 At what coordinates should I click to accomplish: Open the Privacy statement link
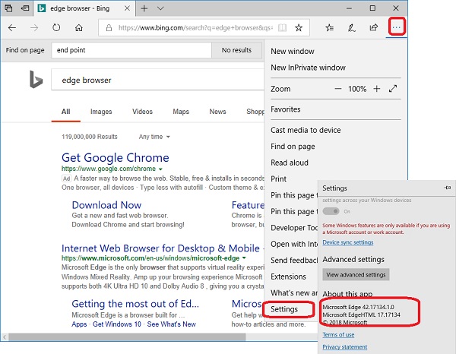tap(345, 347)
